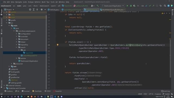Viewport: 174px width, 98px height.
Task: Expand the configuration package
Action: point(16,34)
